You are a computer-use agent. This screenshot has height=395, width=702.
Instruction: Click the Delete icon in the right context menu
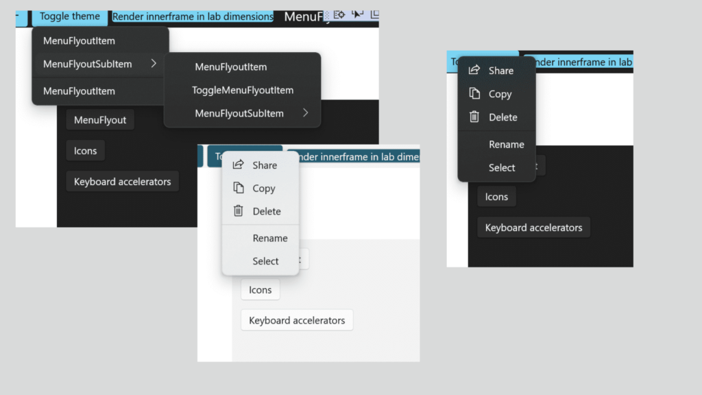474,117
